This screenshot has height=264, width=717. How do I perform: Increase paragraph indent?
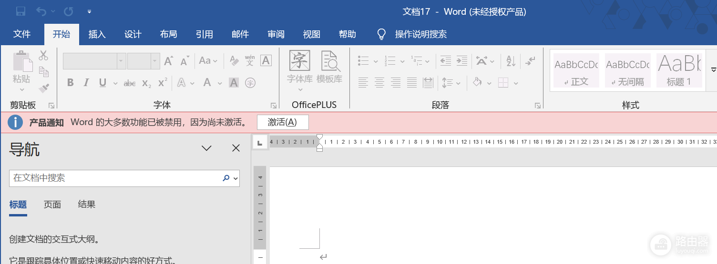(x=462, y=61)
